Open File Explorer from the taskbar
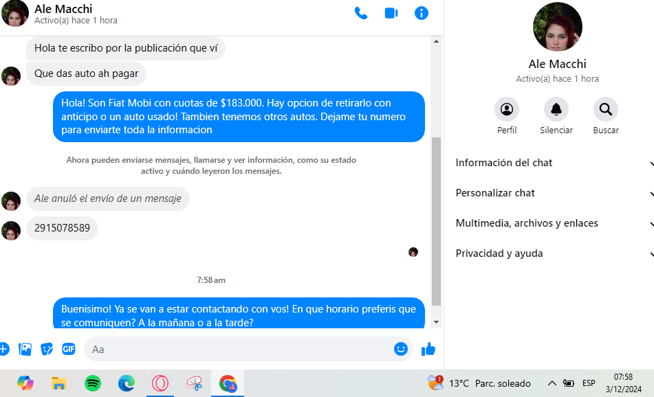The height and width of the screenshot is (397, 654). (x=59, y=383)
